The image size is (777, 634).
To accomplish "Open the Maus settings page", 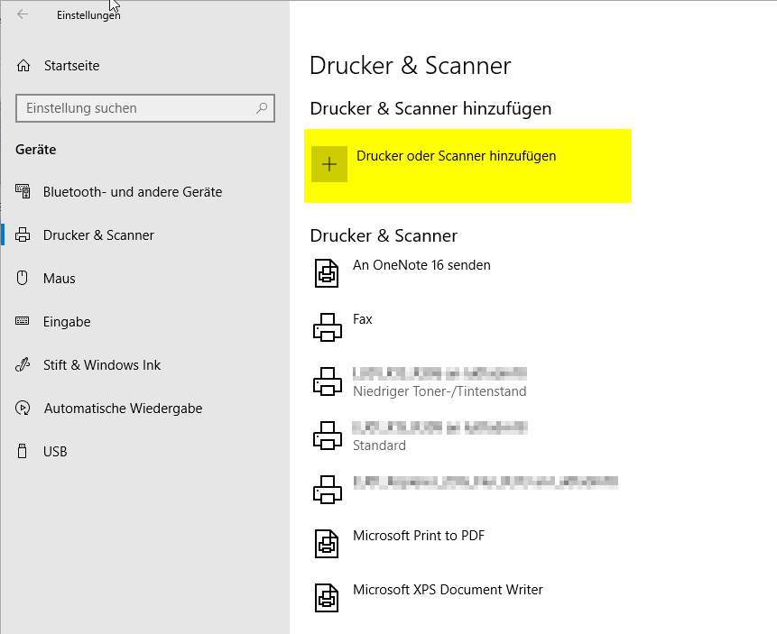I will point(59,279).
